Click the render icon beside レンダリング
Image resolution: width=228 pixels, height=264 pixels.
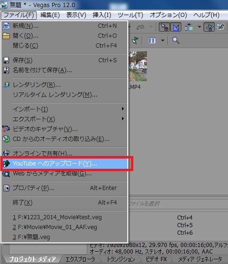[x=7, y=85]
